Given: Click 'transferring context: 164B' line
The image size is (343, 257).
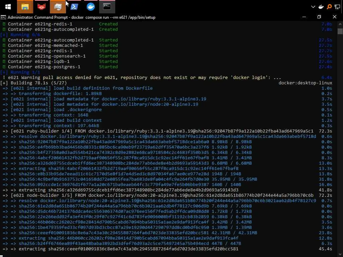Looking at the screenshot, I should tap(167, 115).
